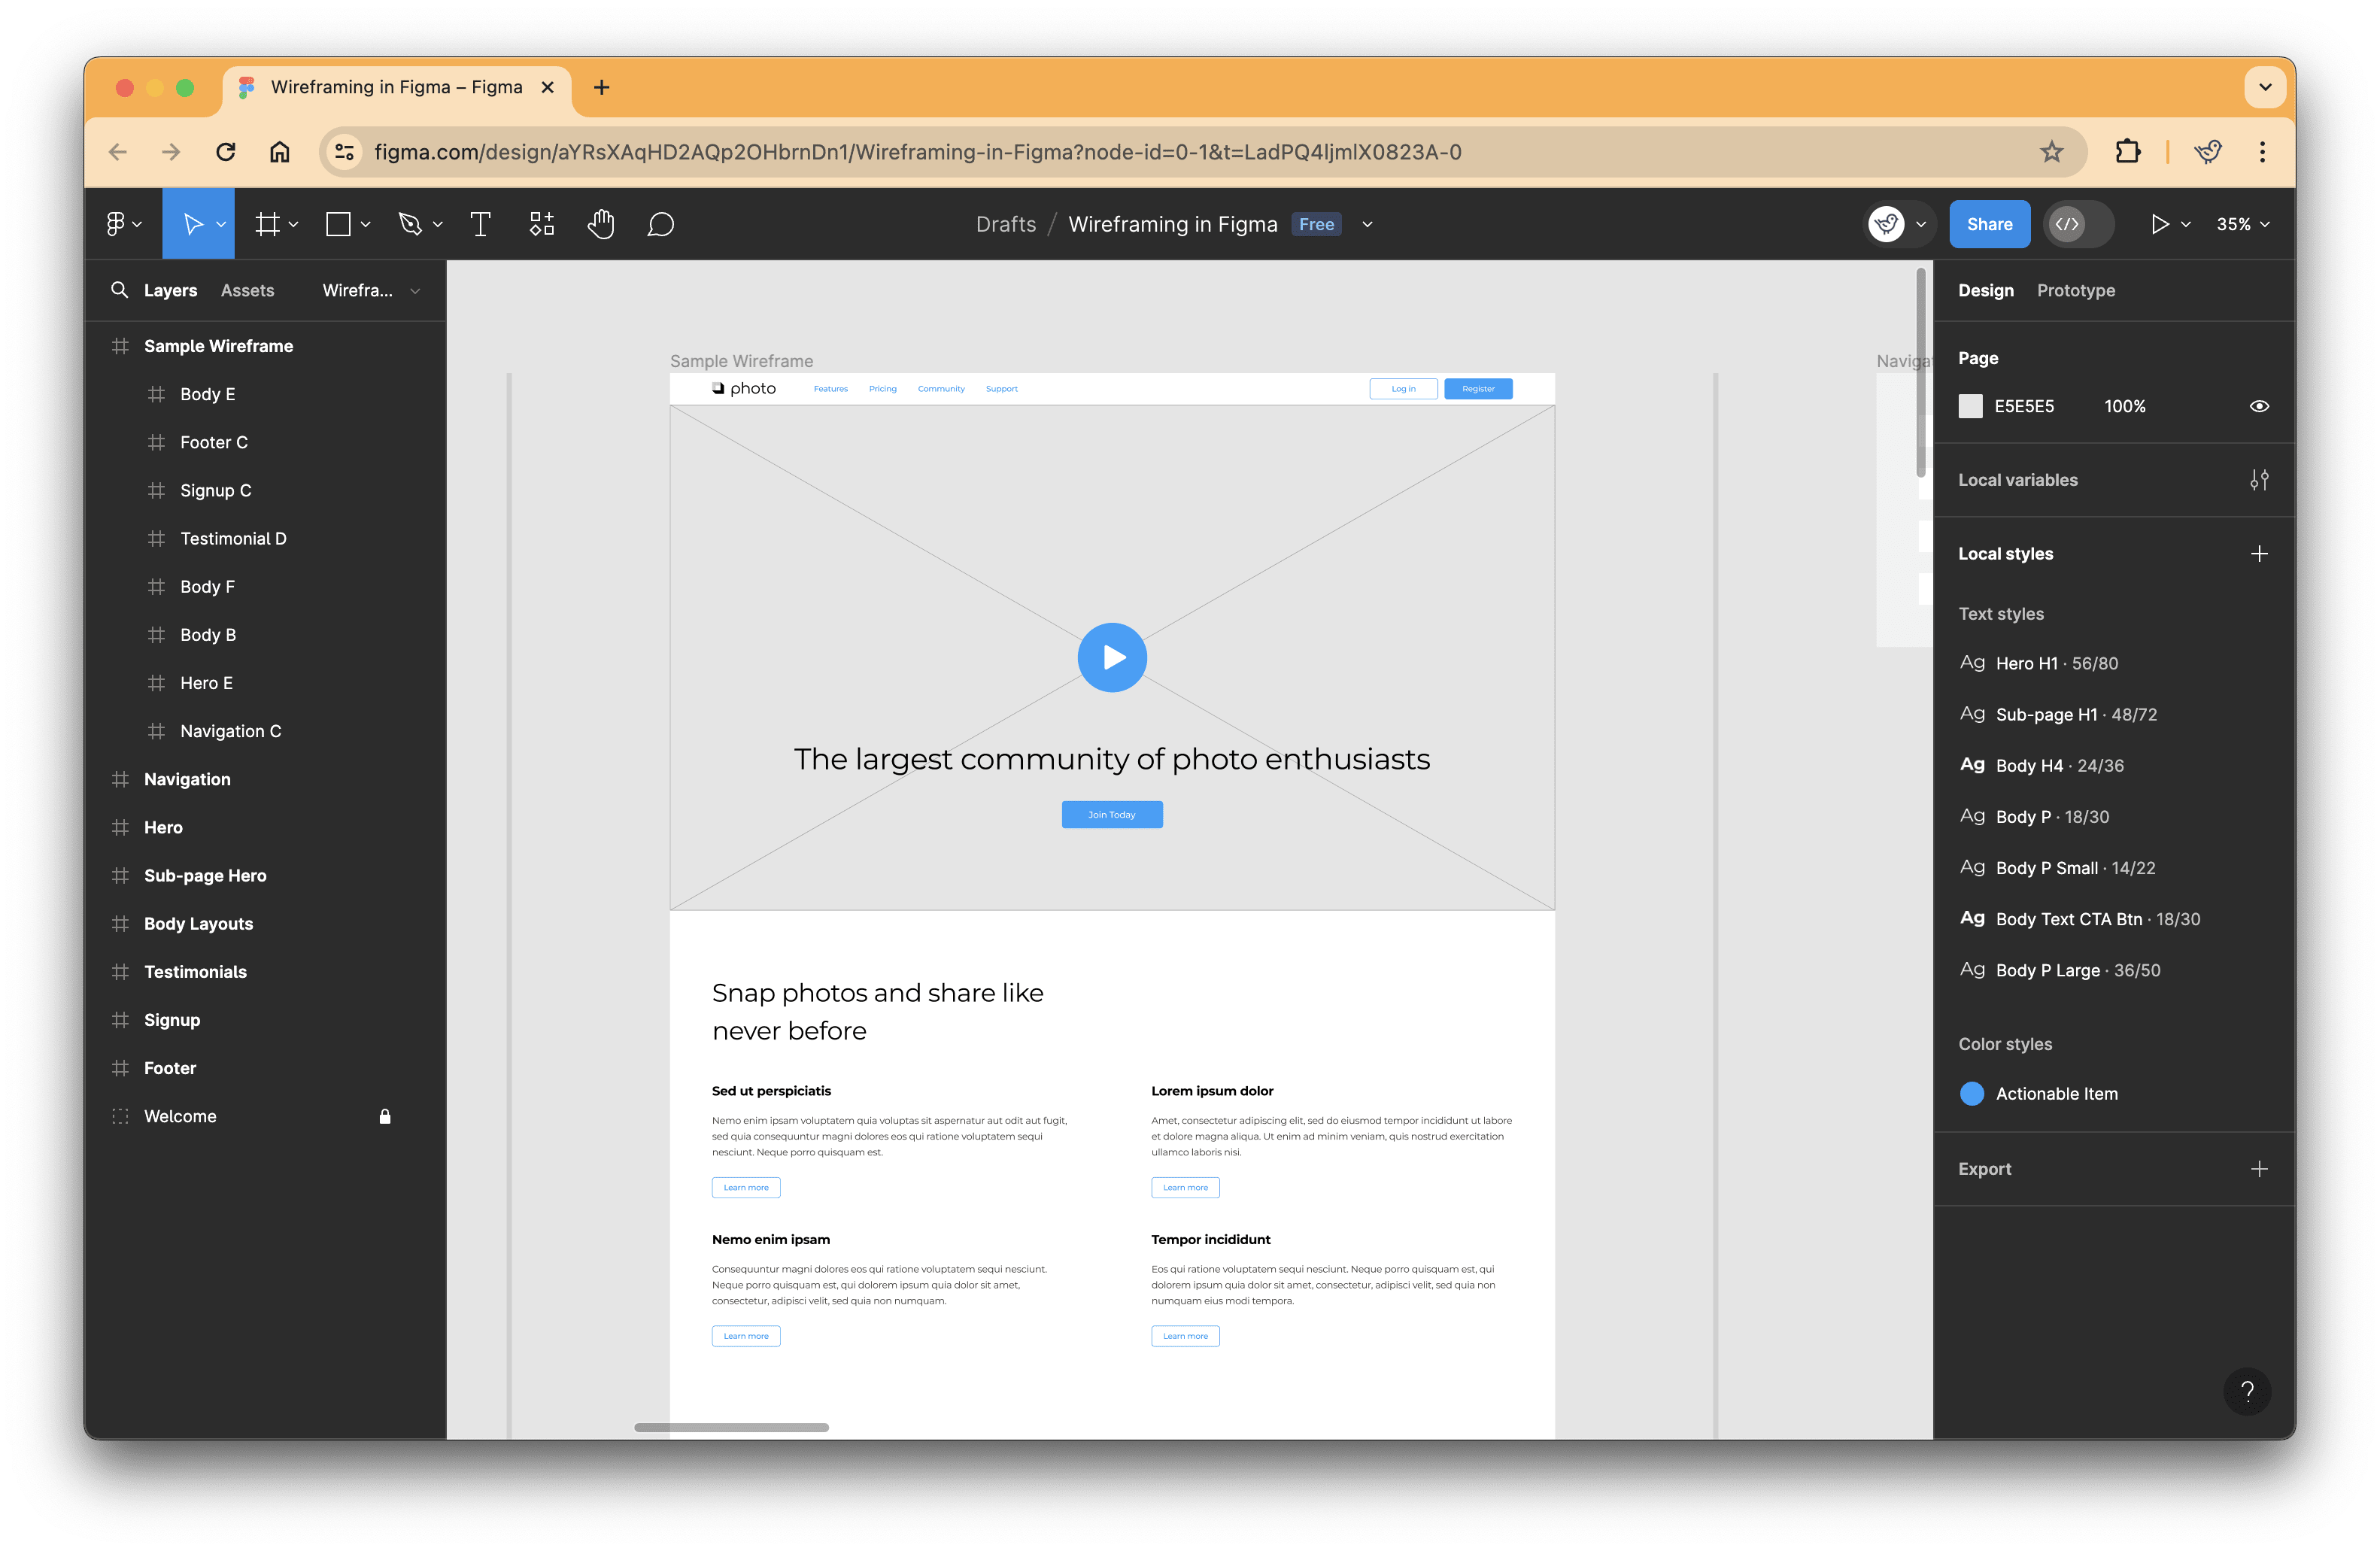Viewport: 2380px width, 1551px height.
Task: Enable Dev Mode with the code toggle
Action: 2068,223
